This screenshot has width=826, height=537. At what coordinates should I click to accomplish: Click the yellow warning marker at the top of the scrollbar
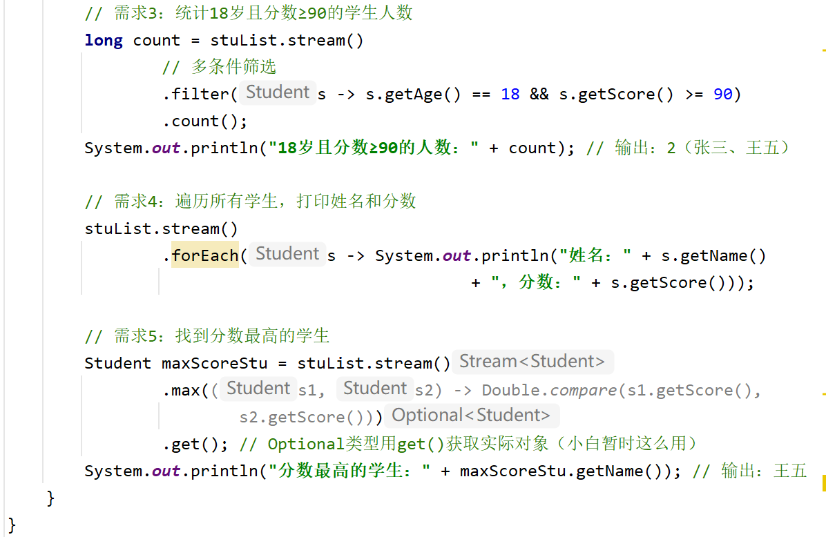pos(823,50)
